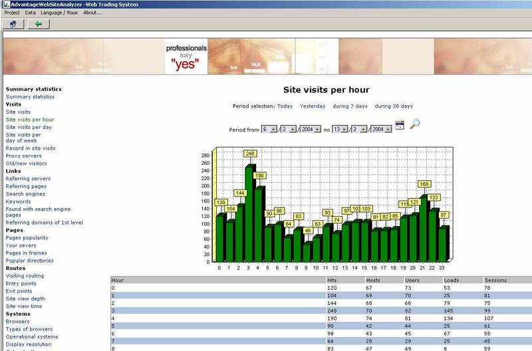Viewport: 532px width, 351px height.
Task: Select Hits value 248 in table
Action: coord(332,310)
